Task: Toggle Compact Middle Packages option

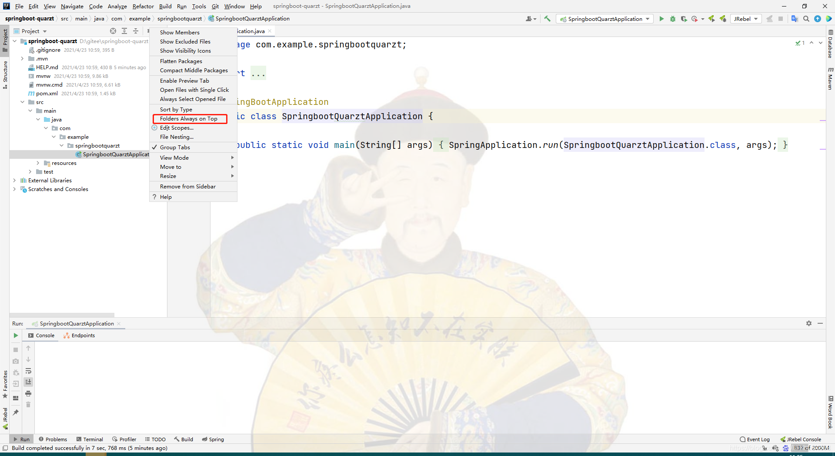Action: tap(193, 70)
